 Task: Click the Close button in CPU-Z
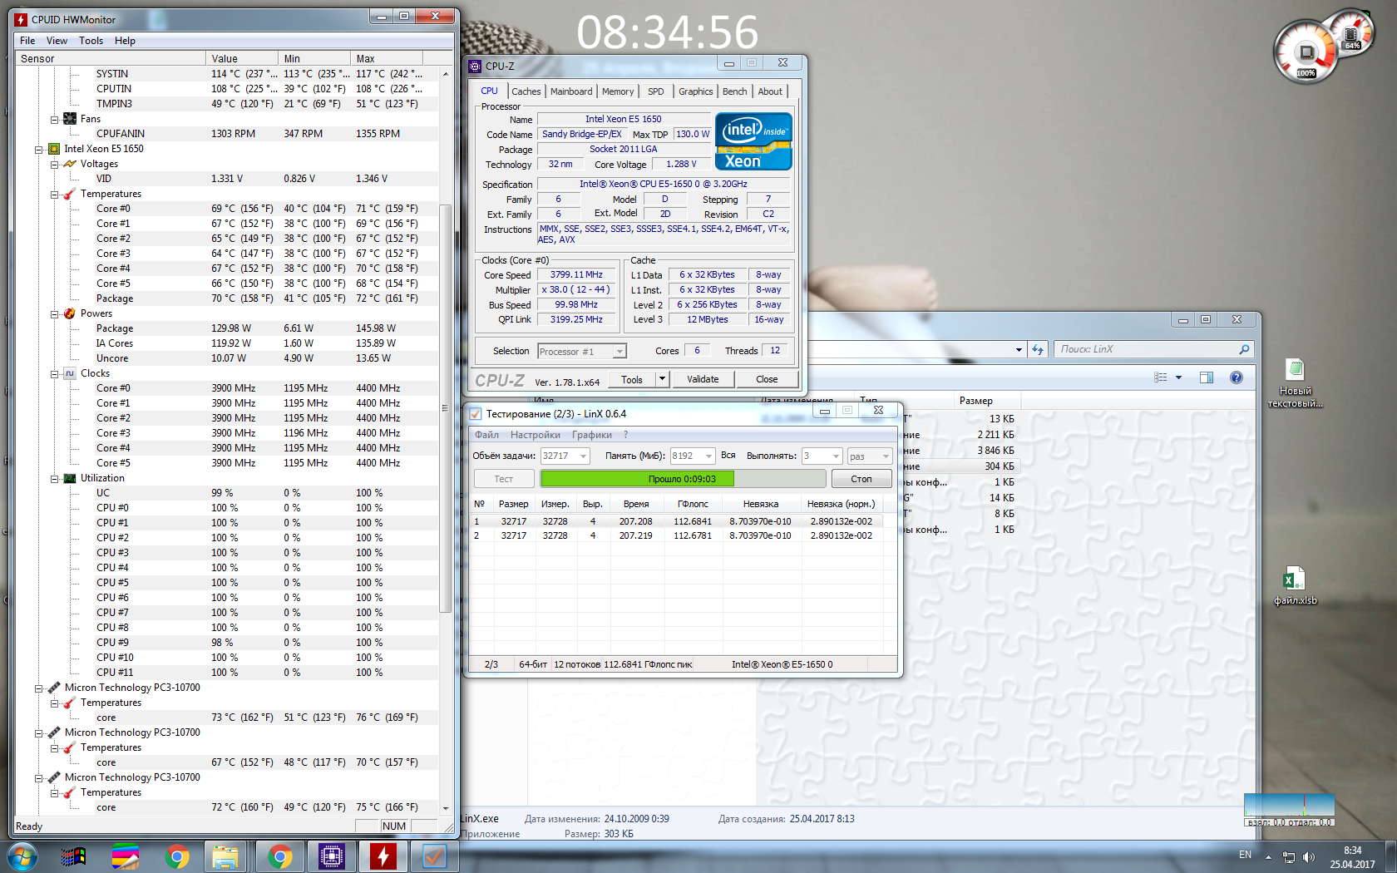767,379
